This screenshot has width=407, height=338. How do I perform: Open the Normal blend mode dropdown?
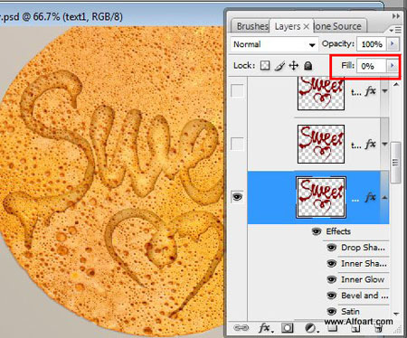point(274,44)
